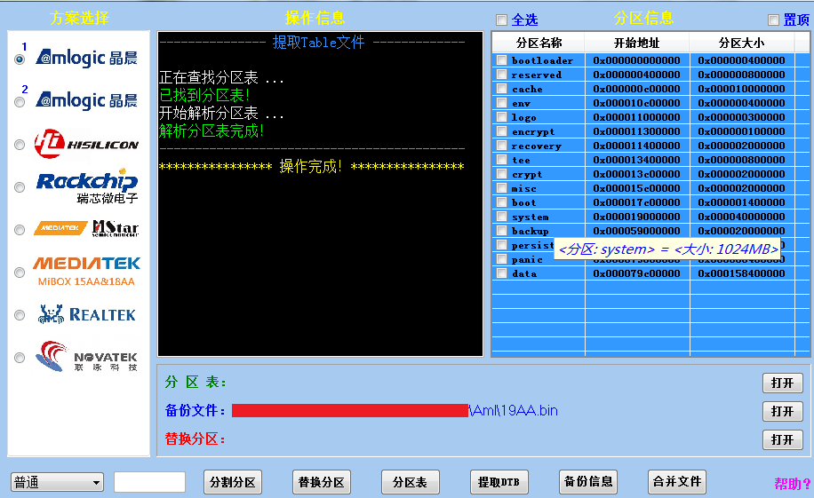
Task: Check the env partition checkbox
Action: 501,103
